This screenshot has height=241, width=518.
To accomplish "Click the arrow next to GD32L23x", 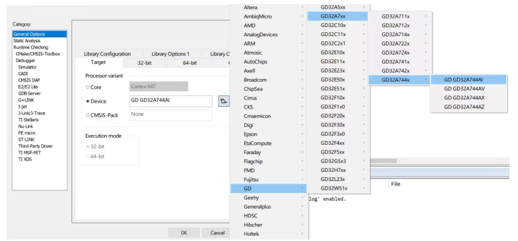I will tap(364, 179).
